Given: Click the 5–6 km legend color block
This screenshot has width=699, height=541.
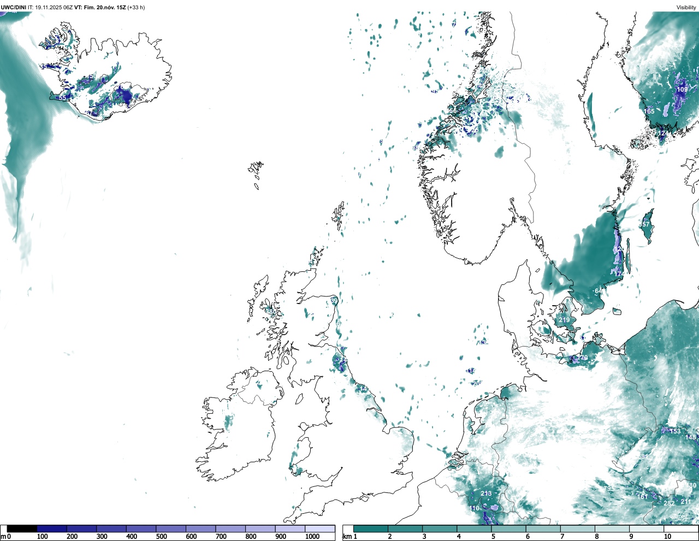Looking at the screenshot, I should (510, 528).
